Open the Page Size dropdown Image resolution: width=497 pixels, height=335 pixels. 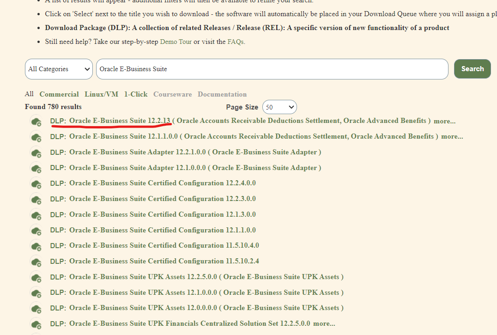point(279,107)
